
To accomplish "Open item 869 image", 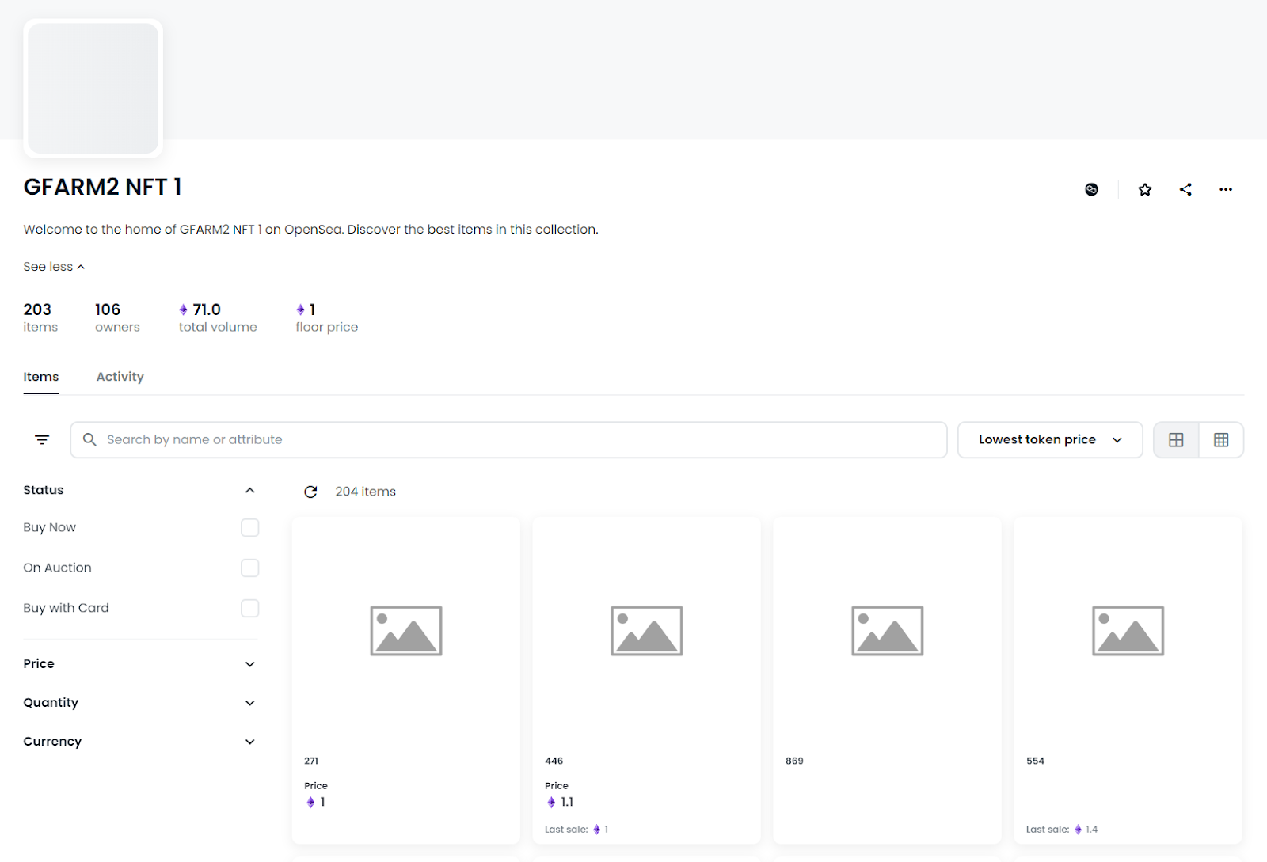I will click(x=888, y=631).
